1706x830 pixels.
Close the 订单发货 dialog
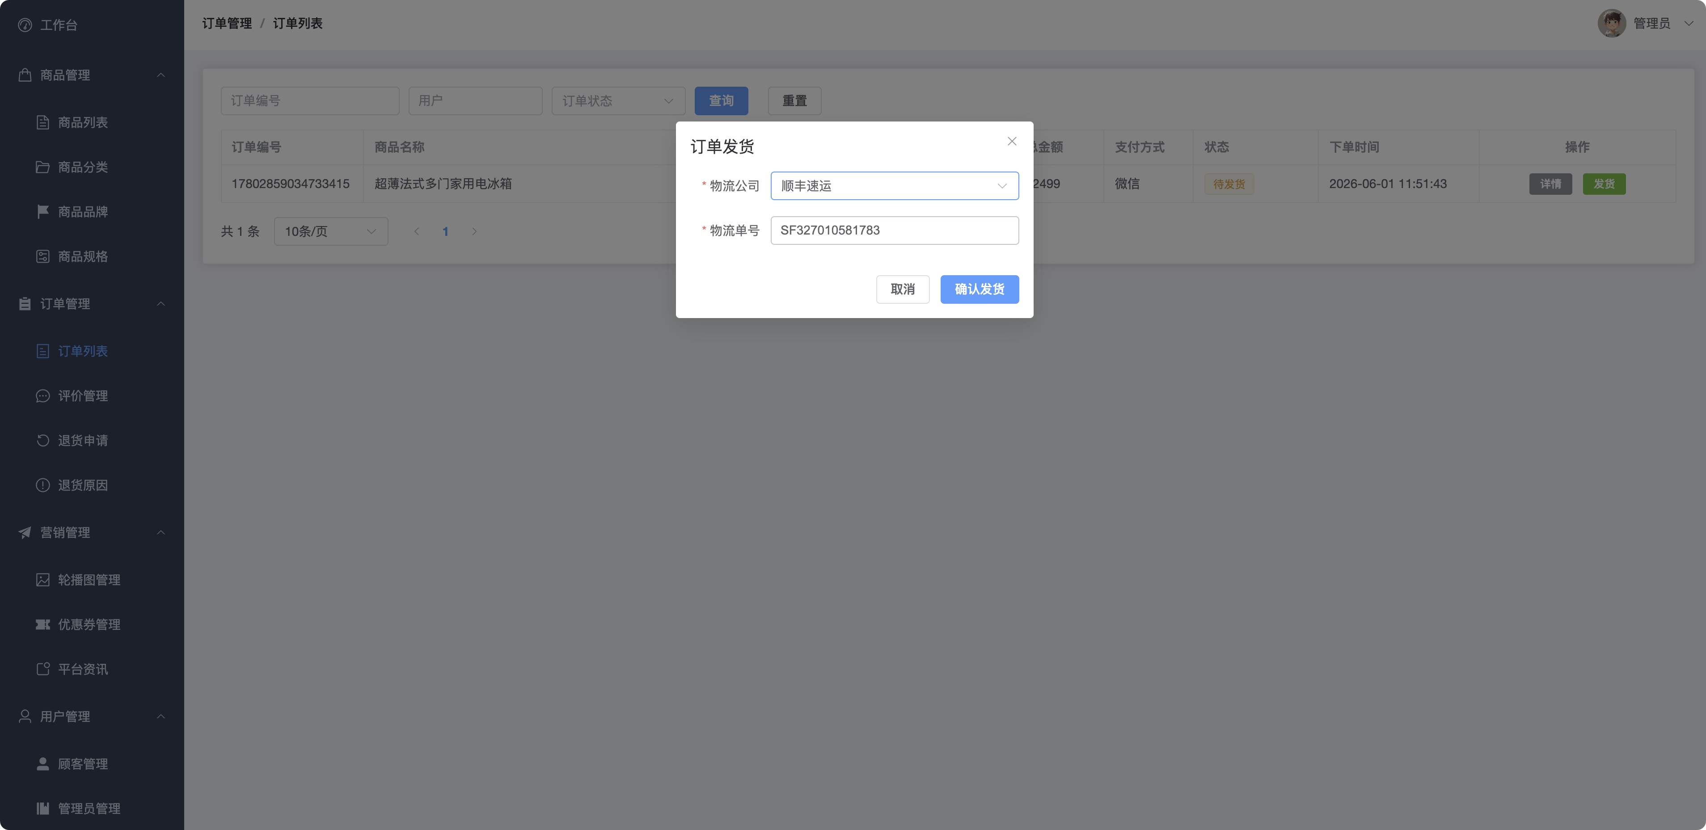coord(1012,141)
